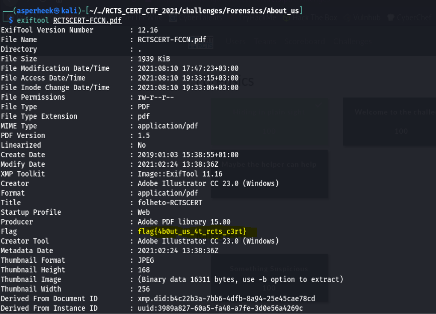Image resolution: width=436 pixels, height=314 pixels.
Task: Click the Metadata Date row's 2021:02:24 13:38:36Z value
Action: (178, 251)
